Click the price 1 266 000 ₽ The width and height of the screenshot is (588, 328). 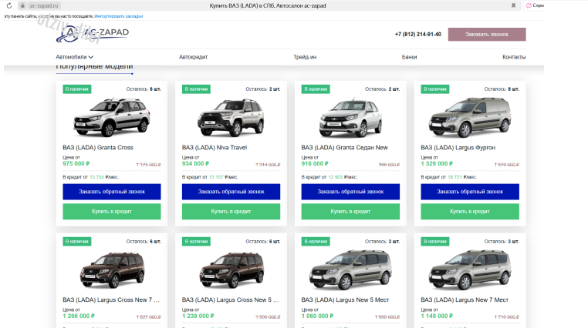coord(79,316)
